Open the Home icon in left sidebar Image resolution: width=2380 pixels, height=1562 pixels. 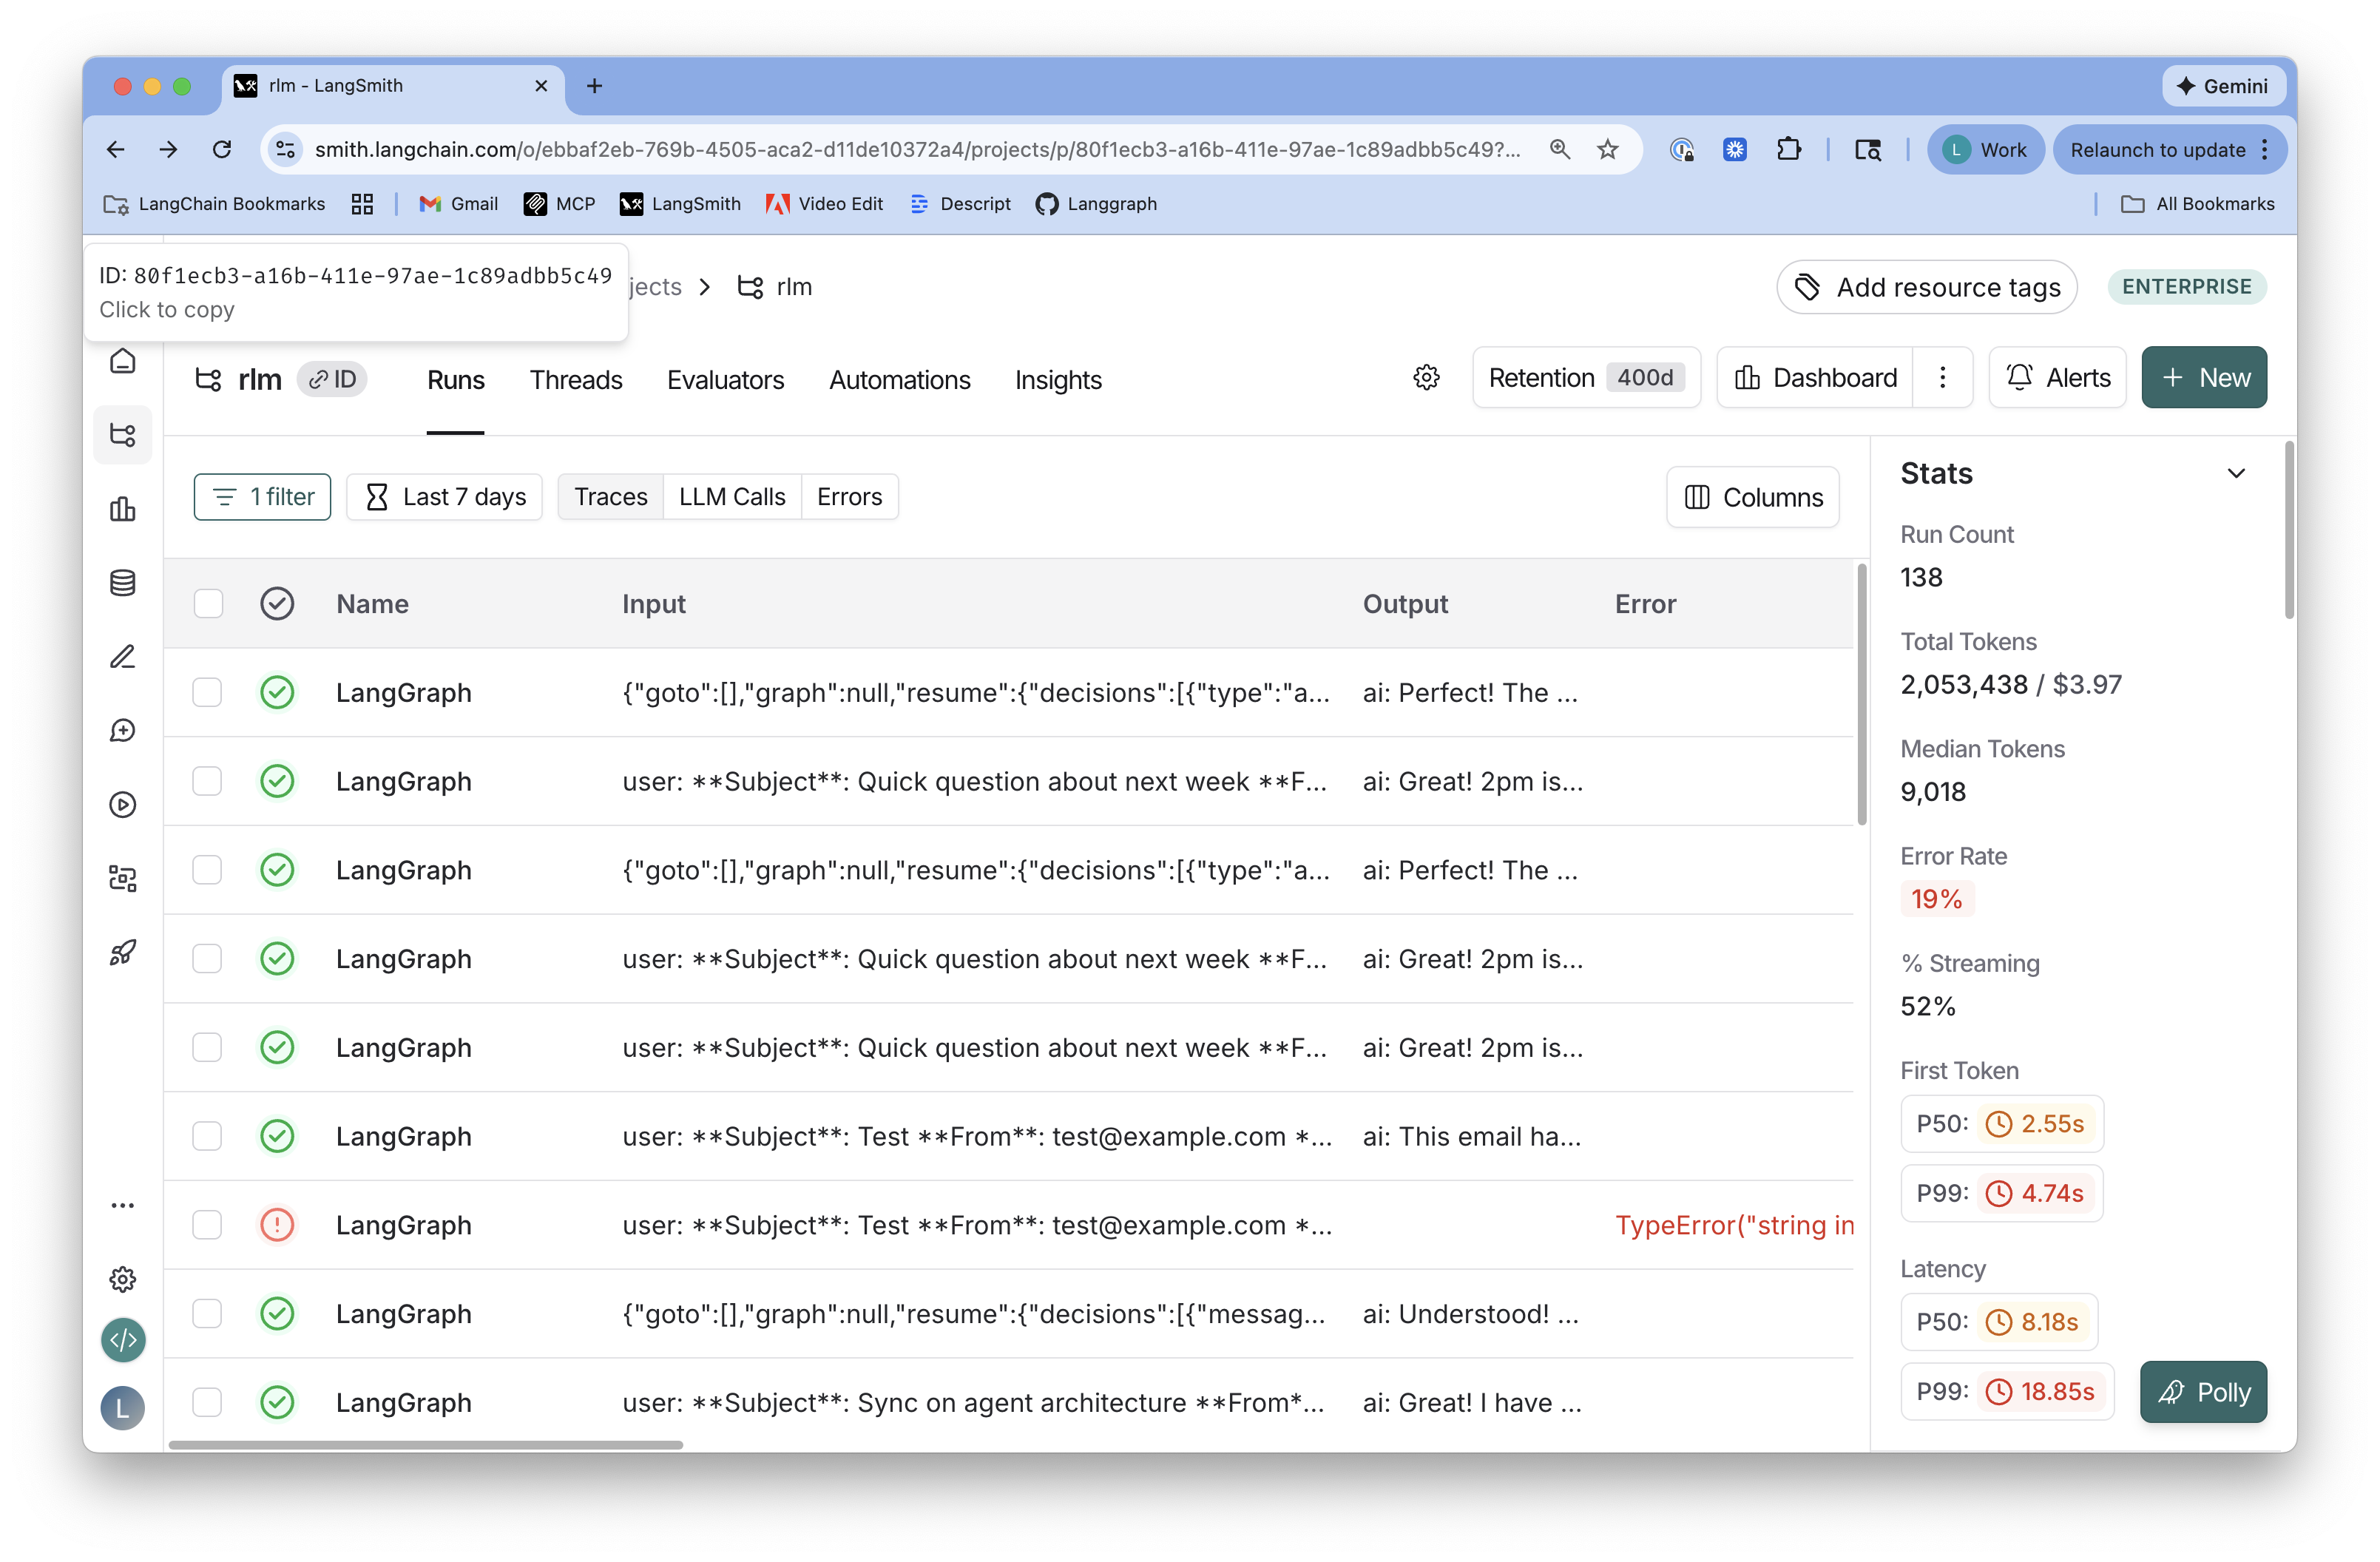pyautogui.click(x=122, y=361)
